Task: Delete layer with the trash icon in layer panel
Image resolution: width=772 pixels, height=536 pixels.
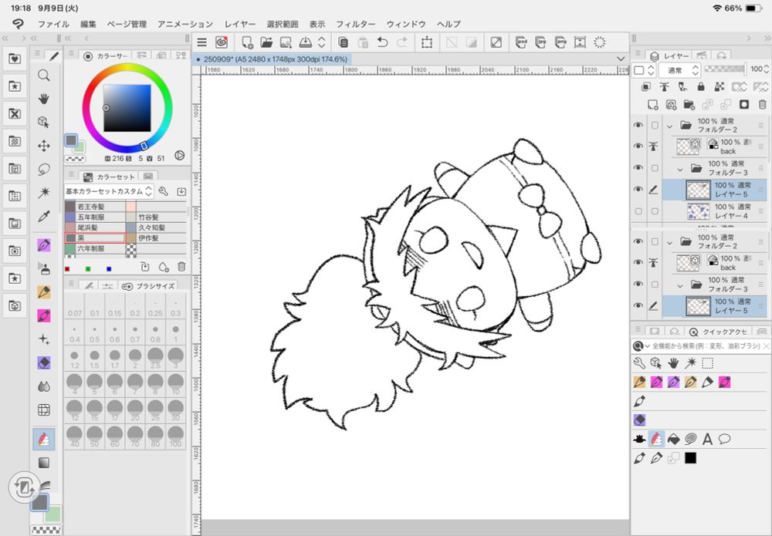Action: point(762,105)
